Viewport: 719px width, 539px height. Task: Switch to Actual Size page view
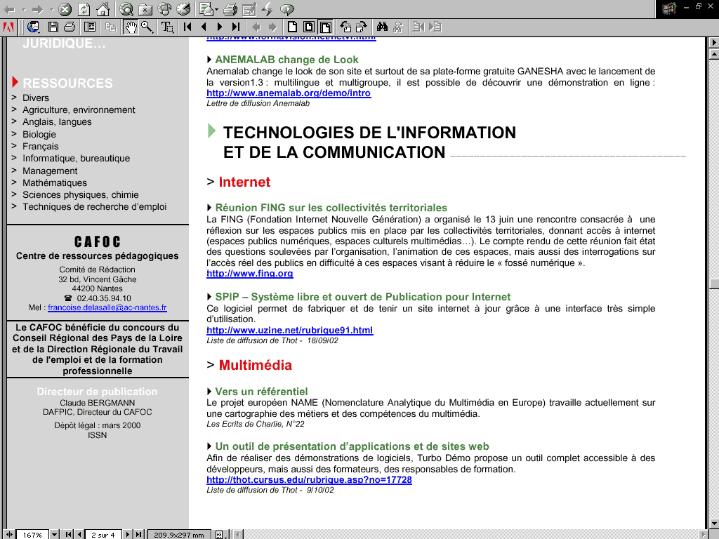pos(293,27)
